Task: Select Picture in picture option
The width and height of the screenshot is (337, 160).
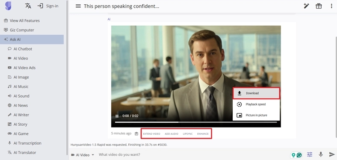Action: 256,115
